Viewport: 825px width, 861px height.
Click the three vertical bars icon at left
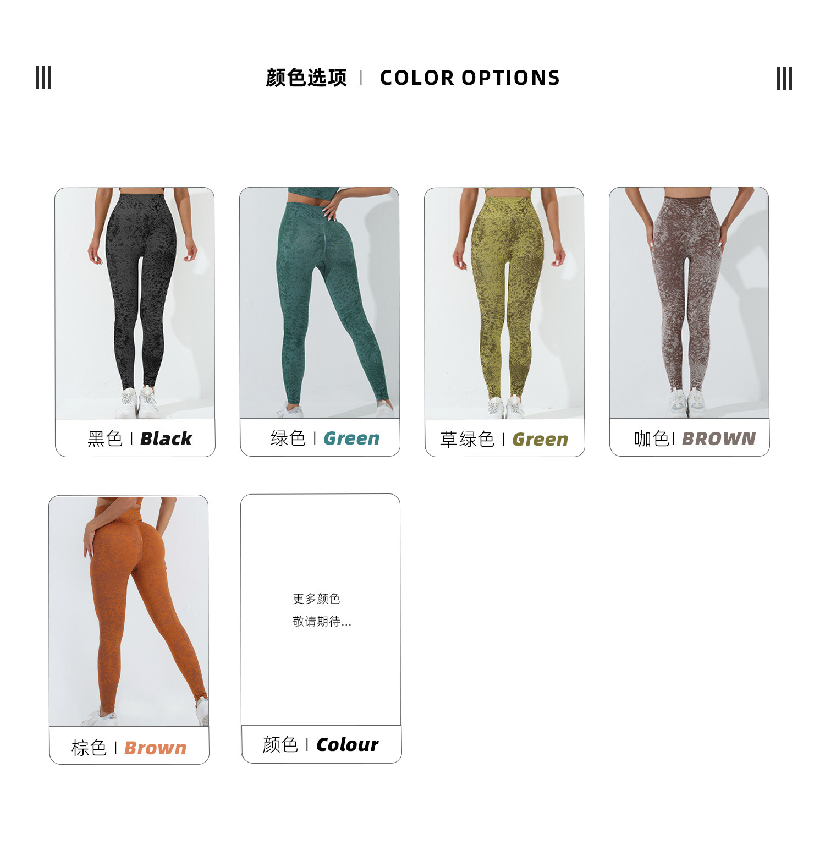43,78
